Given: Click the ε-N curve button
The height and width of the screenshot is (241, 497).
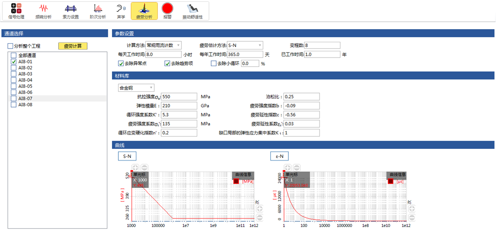Looking at the screenshot, I should 279,156.
